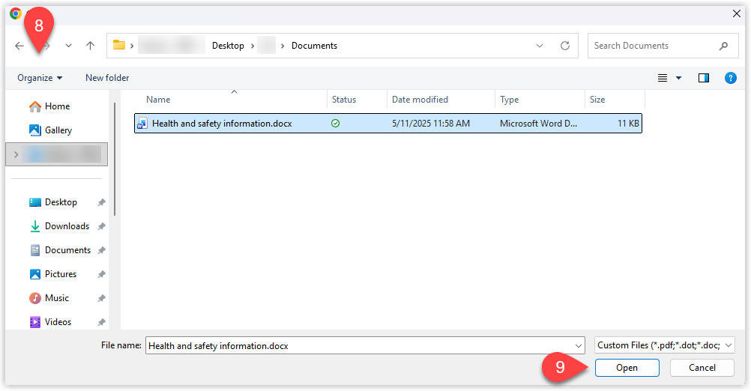
Task: Open the Custom Files type filter dropdown
Action: [x=664, y=345]
